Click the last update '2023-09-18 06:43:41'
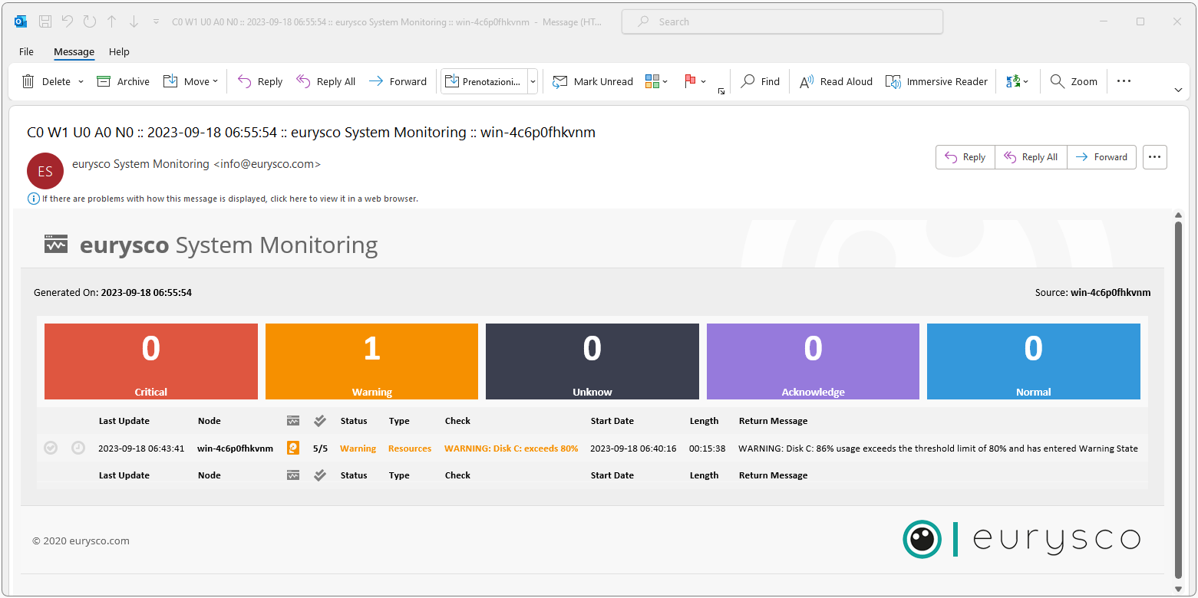Viewport: 1198px width, 598px height. point(141,449)
